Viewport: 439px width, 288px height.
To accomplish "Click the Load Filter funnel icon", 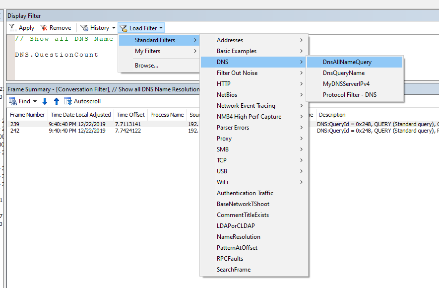I will [123, 28].
